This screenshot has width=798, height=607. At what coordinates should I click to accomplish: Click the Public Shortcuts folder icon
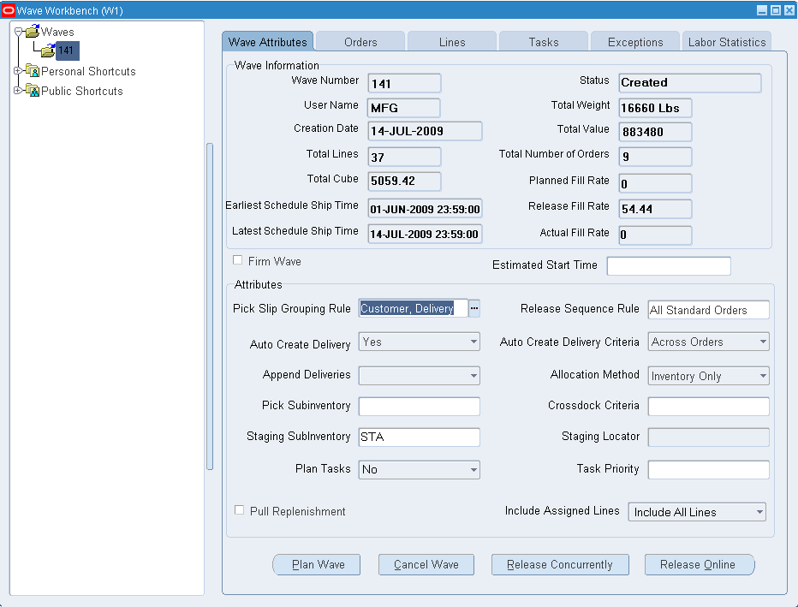pyautogui.click(x=33, y=91)
